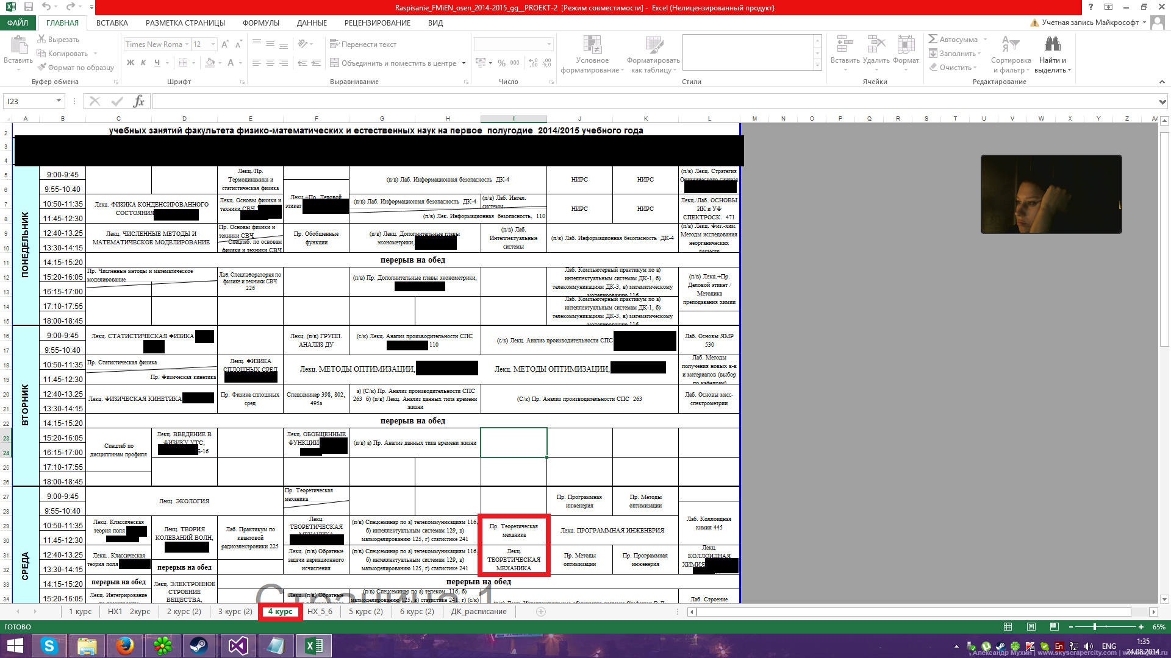Click the insert function fx icon
The width and height of the screenshot is (1171, 658).
coord(139,101)
